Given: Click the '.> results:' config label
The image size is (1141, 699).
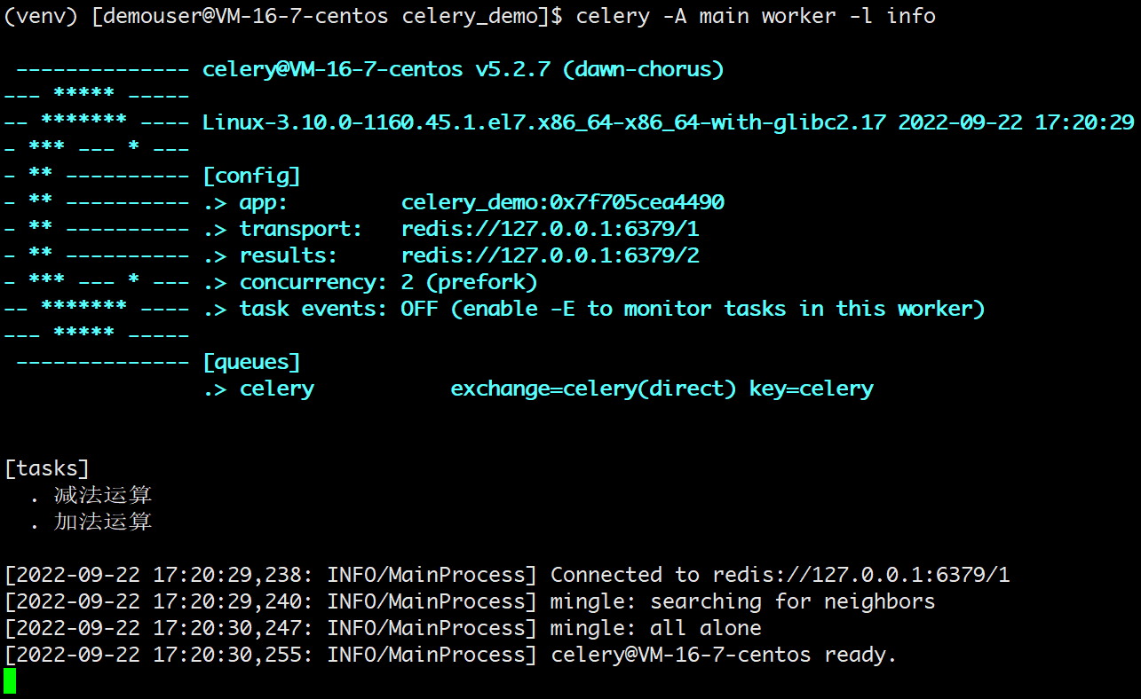Looking at the screenshot, I should click(271, 255).
